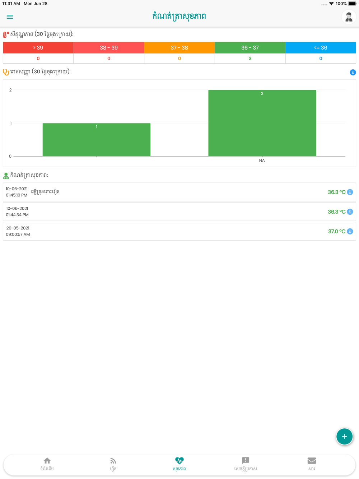Image resolution: width=359 pixels, height=479 pixels.
Task: Click the page title 'កំណត់ត្រាសុខភាព' header
Action: click(x=179, y=17)
